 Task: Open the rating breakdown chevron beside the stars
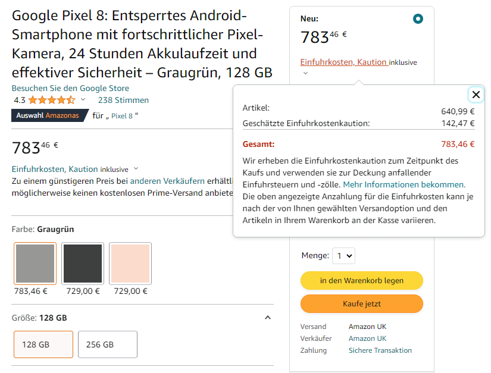pos(83,100)
